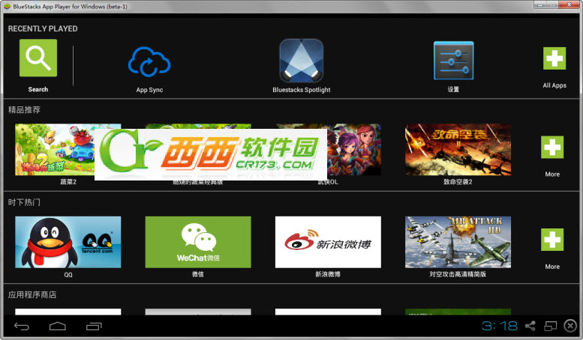Launch the 新浪微博 app tile
The height and width of the screenshot is (340, 583).
328,242
